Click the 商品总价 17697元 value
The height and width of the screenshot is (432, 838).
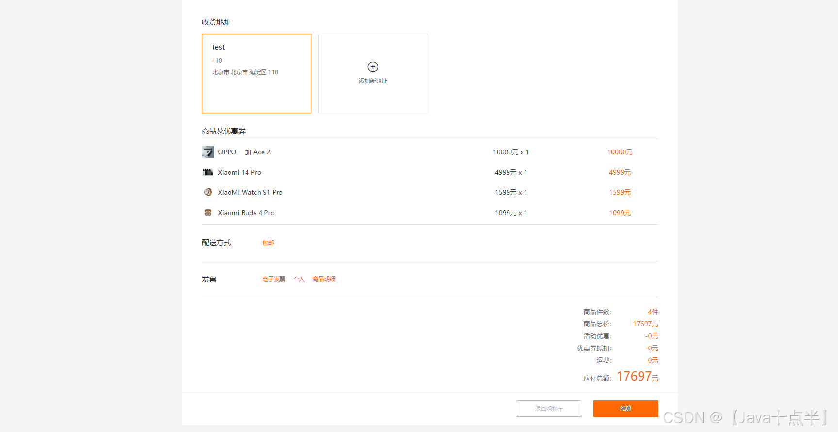[645, 324]
